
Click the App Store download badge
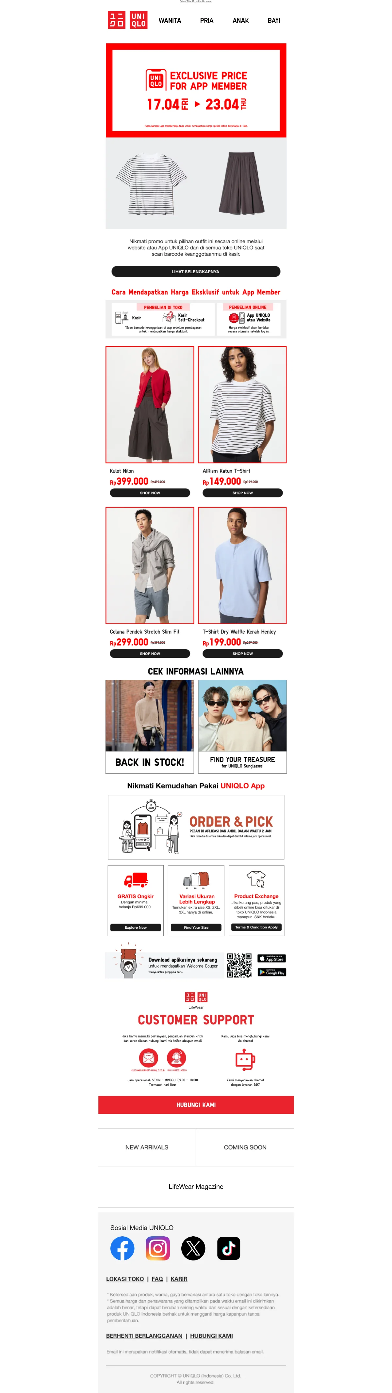point(271,958)
